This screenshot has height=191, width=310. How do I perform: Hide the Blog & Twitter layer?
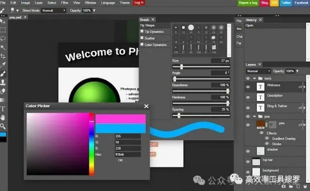(x=248, y=108)
